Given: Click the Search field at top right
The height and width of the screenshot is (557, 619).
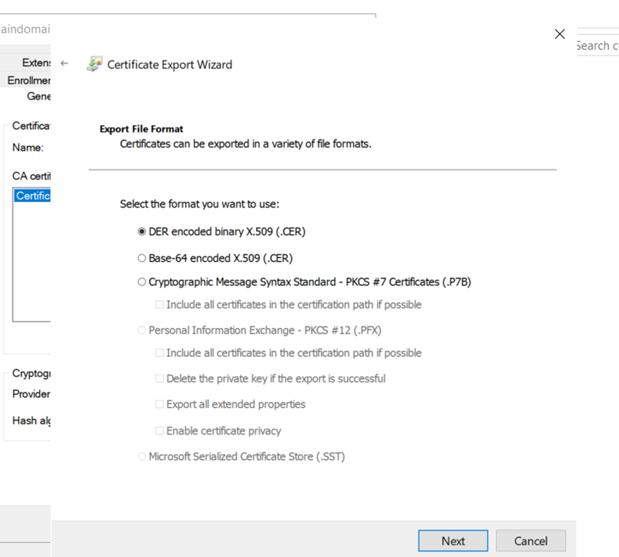Looking at the screenshot, I should (597, 45).
